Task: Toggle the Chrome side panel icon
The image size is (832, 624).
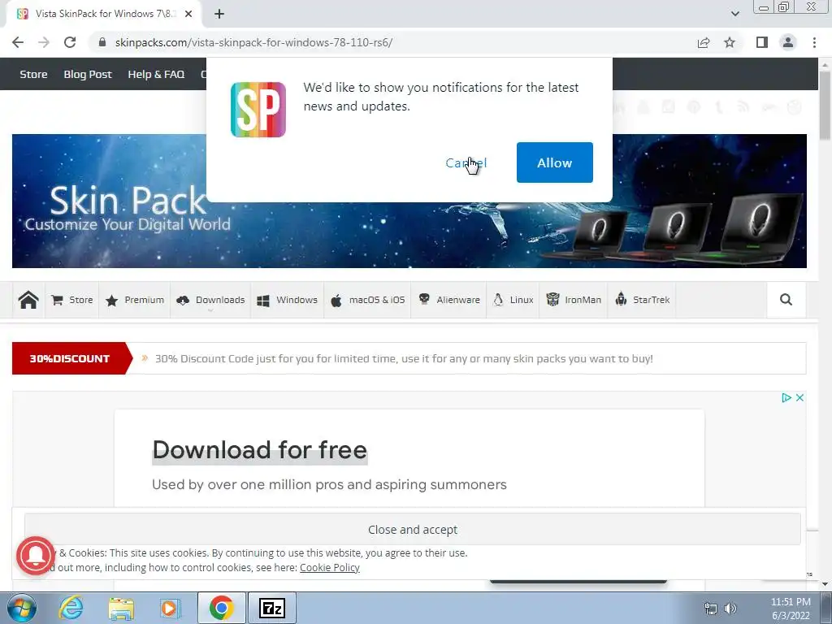Action: click(x=762, y=42)
